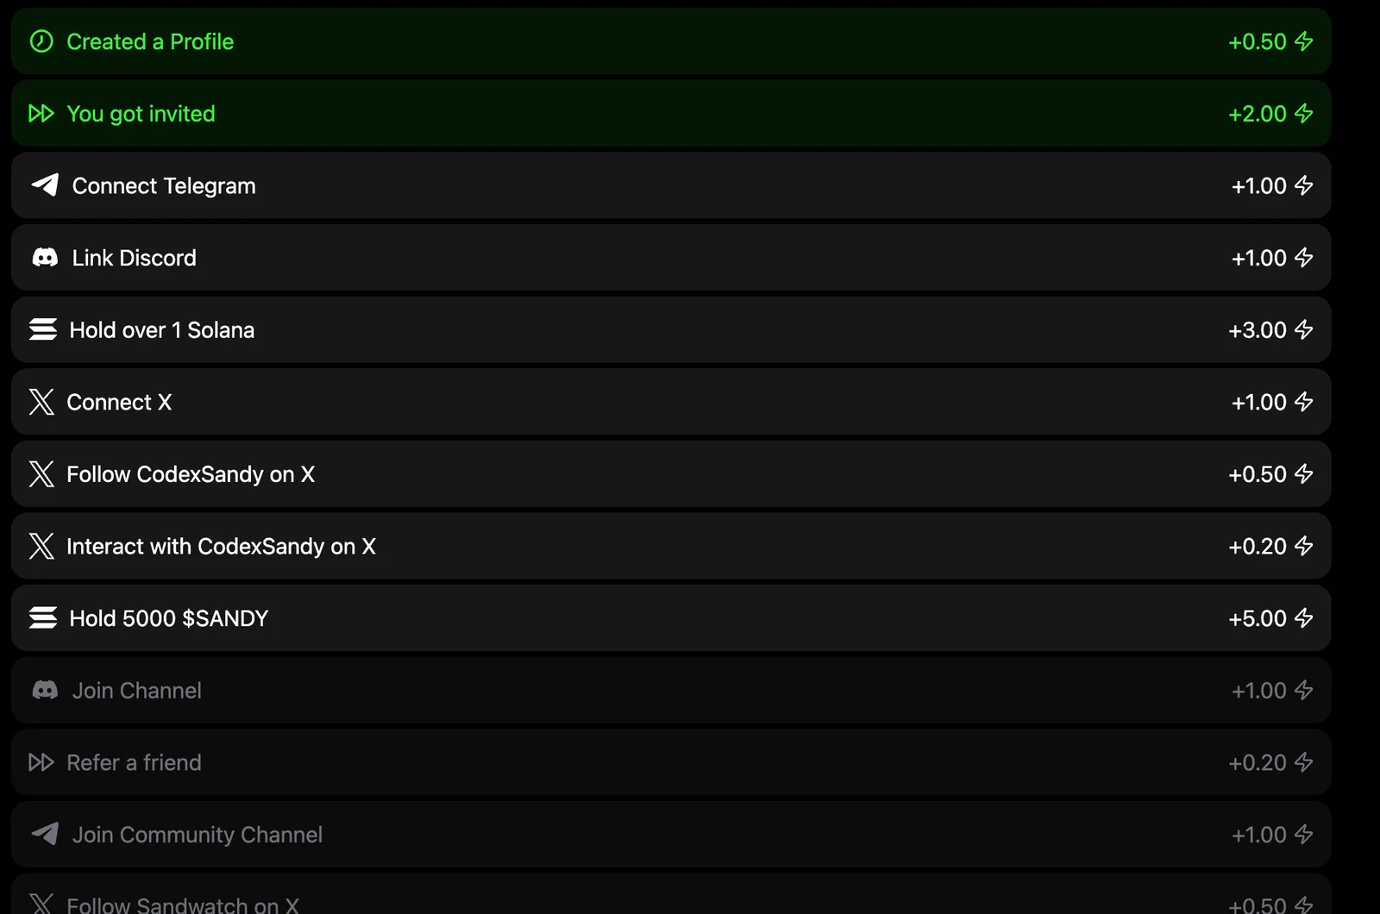
Task: Click the Follow Sandwatch on X row
Action: coord(671,894)
